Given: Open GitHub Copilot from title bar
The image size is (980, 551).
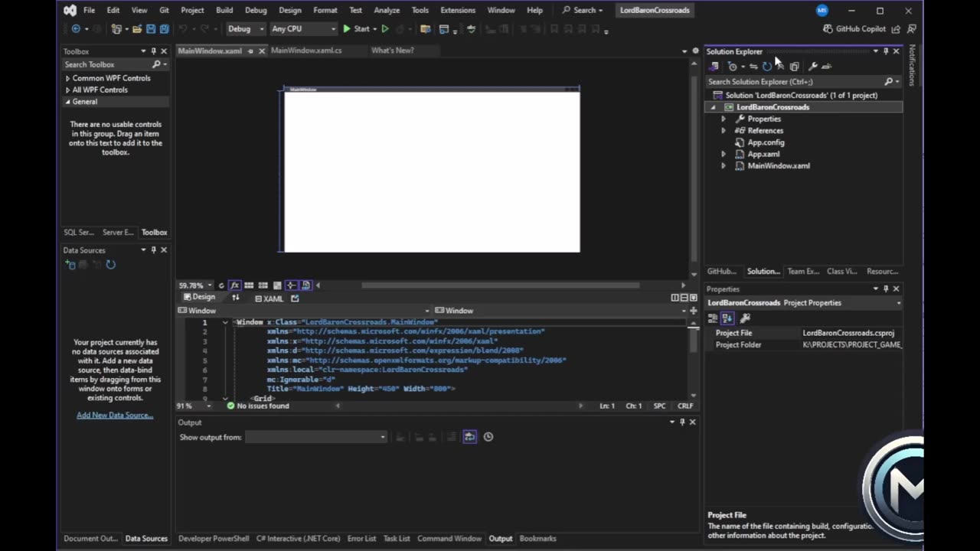Looking at the screenshot, I should point(854,29).
